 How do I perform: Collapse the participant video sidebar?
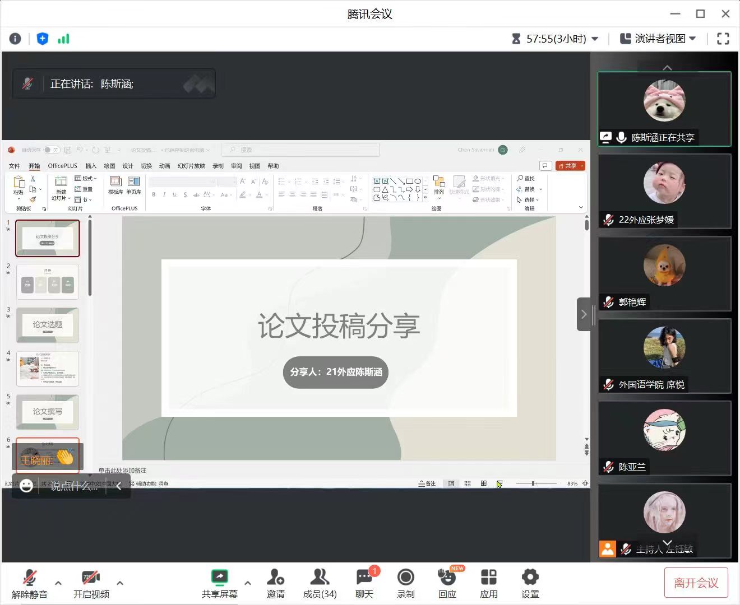pyautogui.click(x=584, y=314)
